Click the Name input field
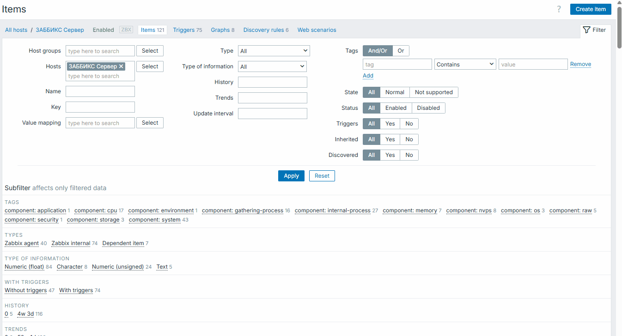Viewport: 622px width, 336px height. pos(100,91)
